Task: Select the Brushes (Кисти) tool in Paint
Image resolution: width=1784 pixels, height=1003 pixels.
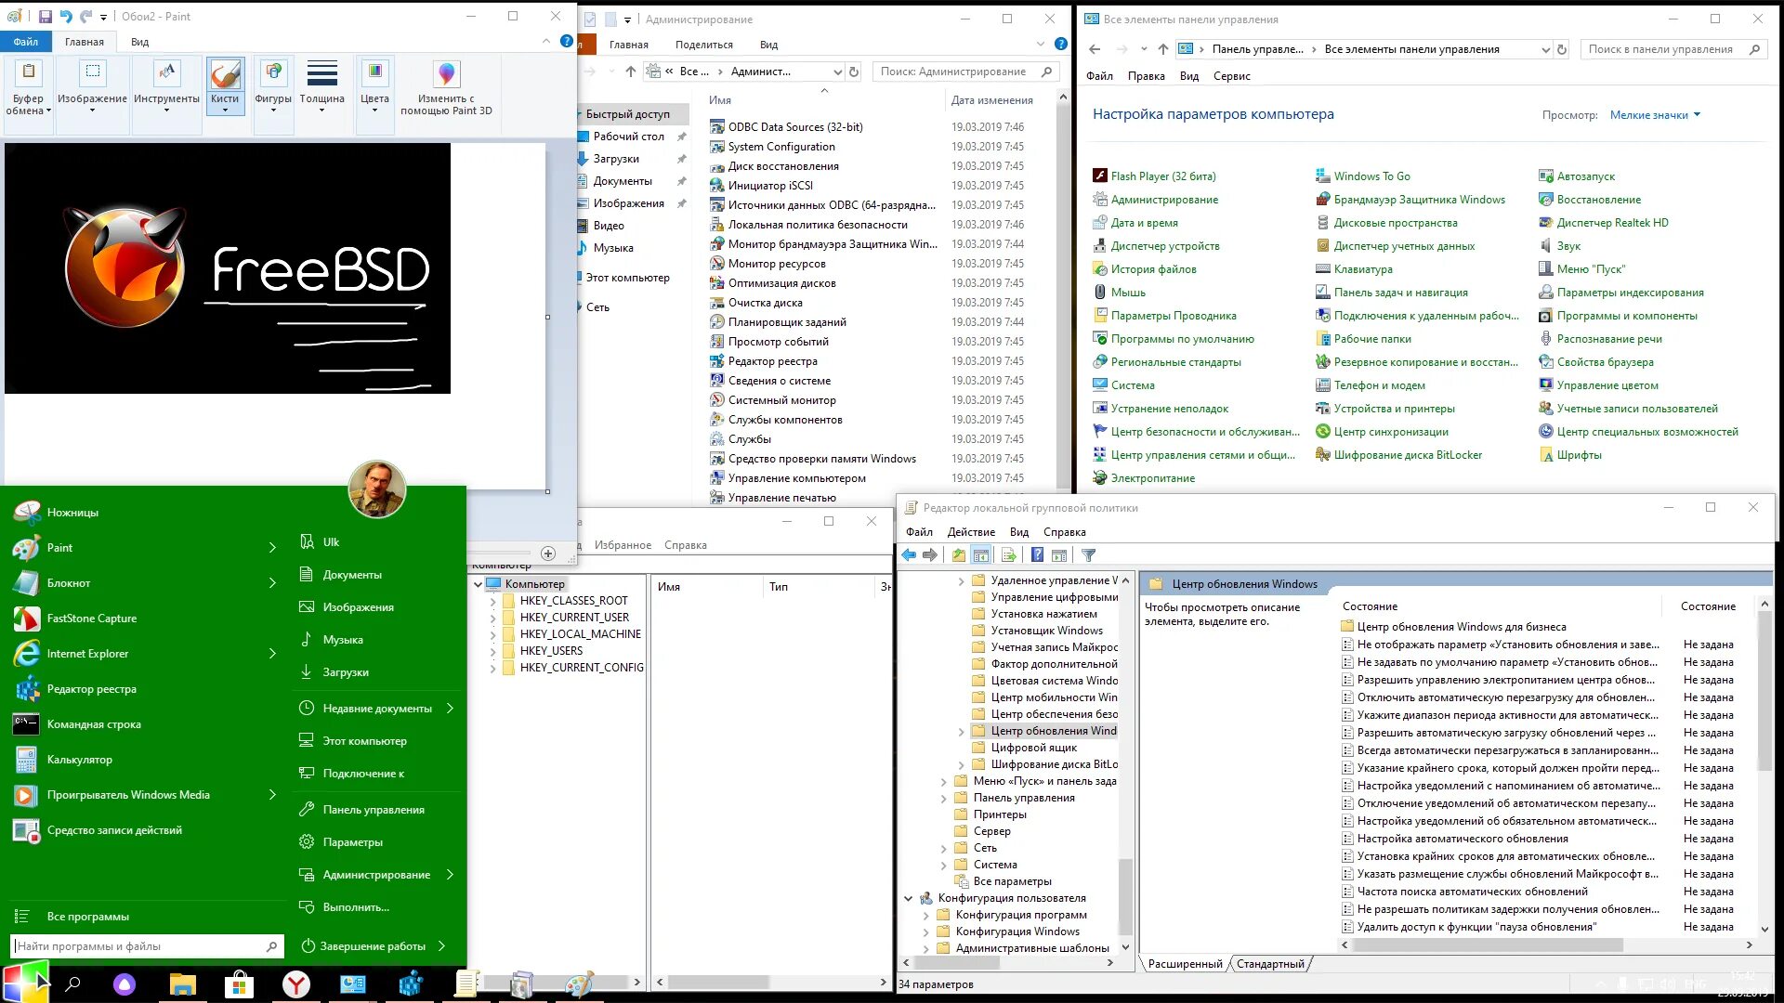Action: coord(225,84)
